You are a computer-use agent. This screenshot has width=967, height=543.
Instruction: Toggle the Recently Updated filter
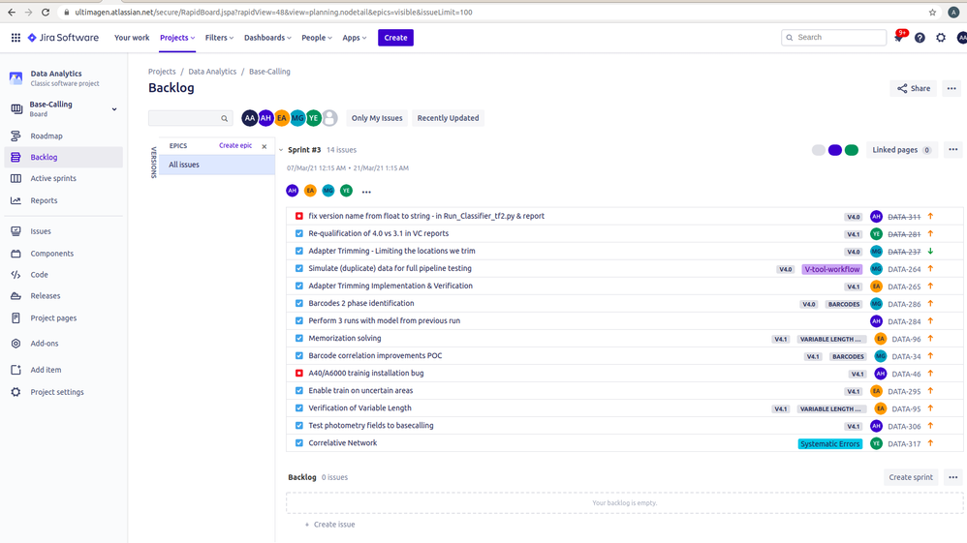tap(448, 118)
